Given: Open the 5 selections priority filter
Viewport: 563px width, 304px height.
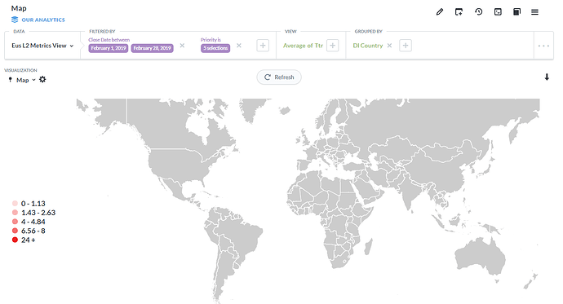Looking at the screenshot, I should point(215,48).
